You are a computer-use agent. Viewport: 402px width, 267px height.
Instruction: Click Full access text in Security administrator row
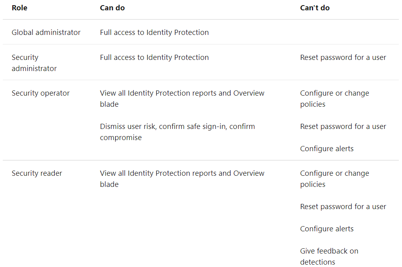pyautogui.click(x=154, y=58)
